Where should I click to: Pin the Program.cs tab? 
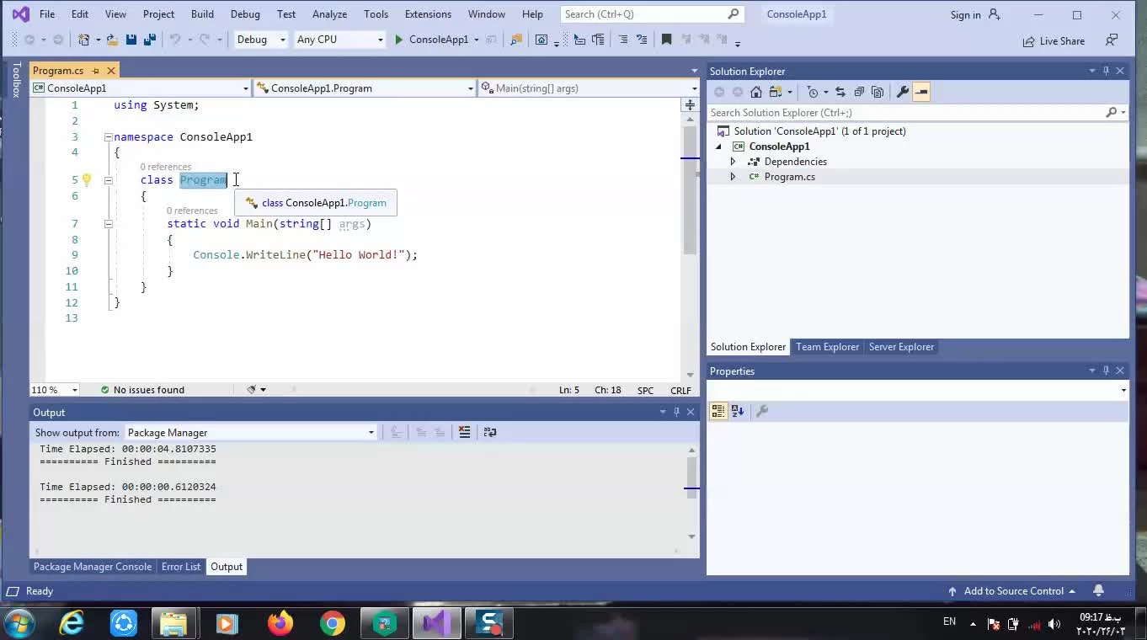click(x=96, y=71)
